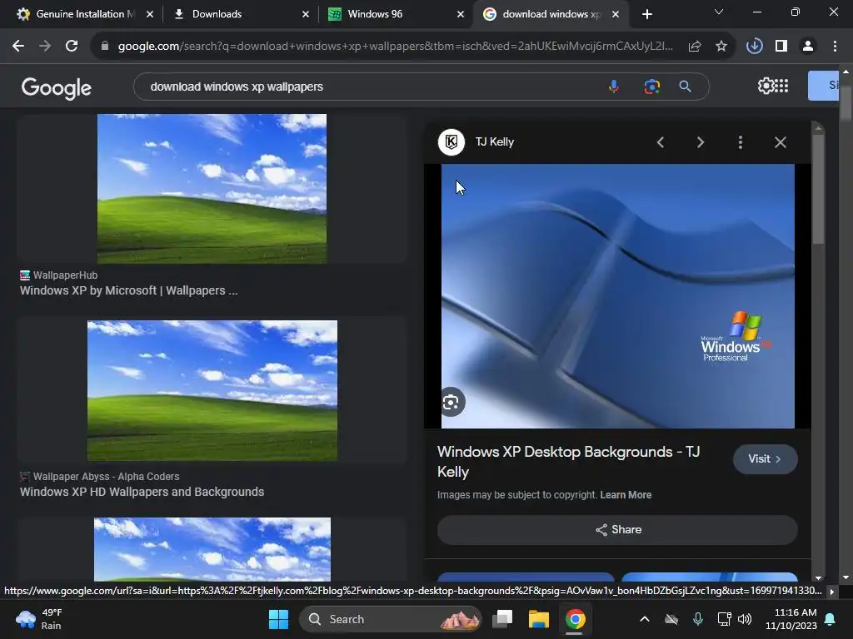Open volume control in system tray
The image size is (853, 639).
click(745, 619)
